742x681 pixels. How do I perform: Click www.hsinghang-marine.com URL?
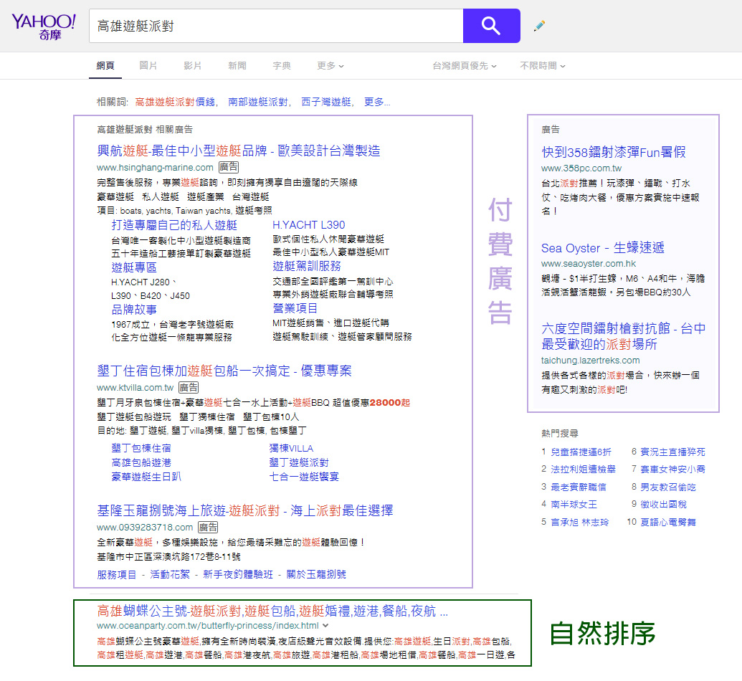pyautogui.click(x=155, y=168)
